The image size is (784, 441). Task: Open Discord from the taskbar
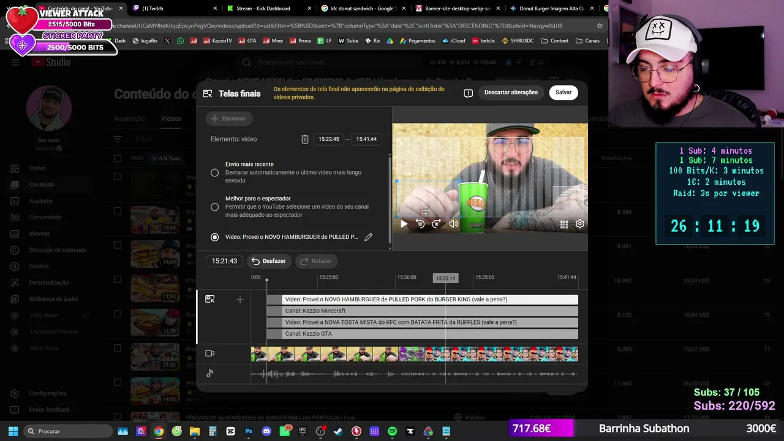coord(266,431)
